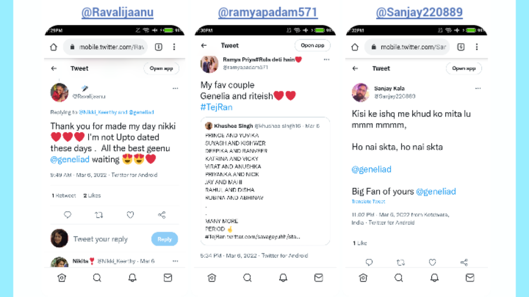
Task: Click Translate Tweet under Sanjay Kala's tweet
Action: pos(368,201)
